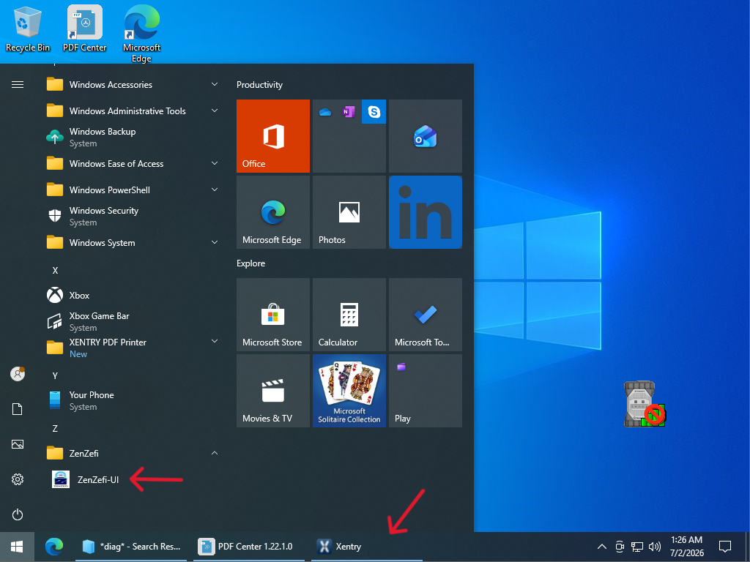Expand Windows Administrative Tools folder
This screenshot has height=562, width=750.
[134, 111]
